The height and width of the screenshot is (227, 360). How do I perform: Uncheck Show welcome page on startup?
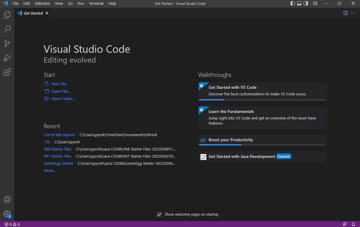click(159, 214)
